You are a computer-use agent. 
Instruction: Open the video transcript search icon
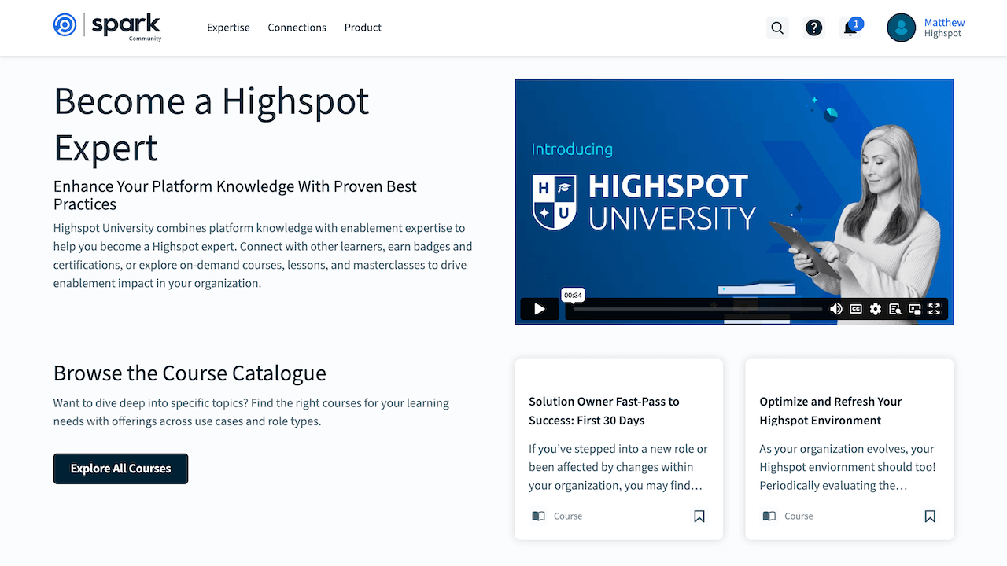pos(895,309)
